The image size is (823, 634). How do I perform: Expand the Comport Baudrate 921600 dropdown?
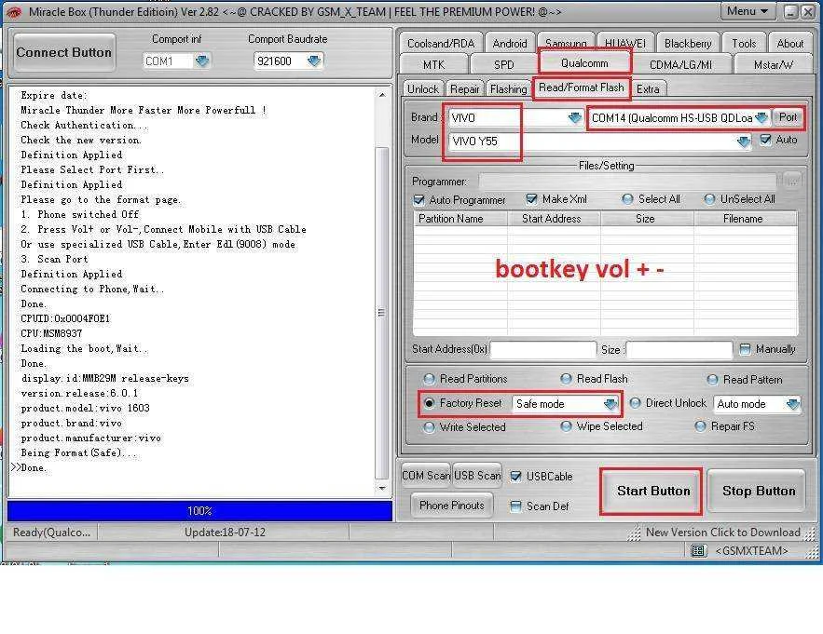pyautogui.click(x=313, y=61)
